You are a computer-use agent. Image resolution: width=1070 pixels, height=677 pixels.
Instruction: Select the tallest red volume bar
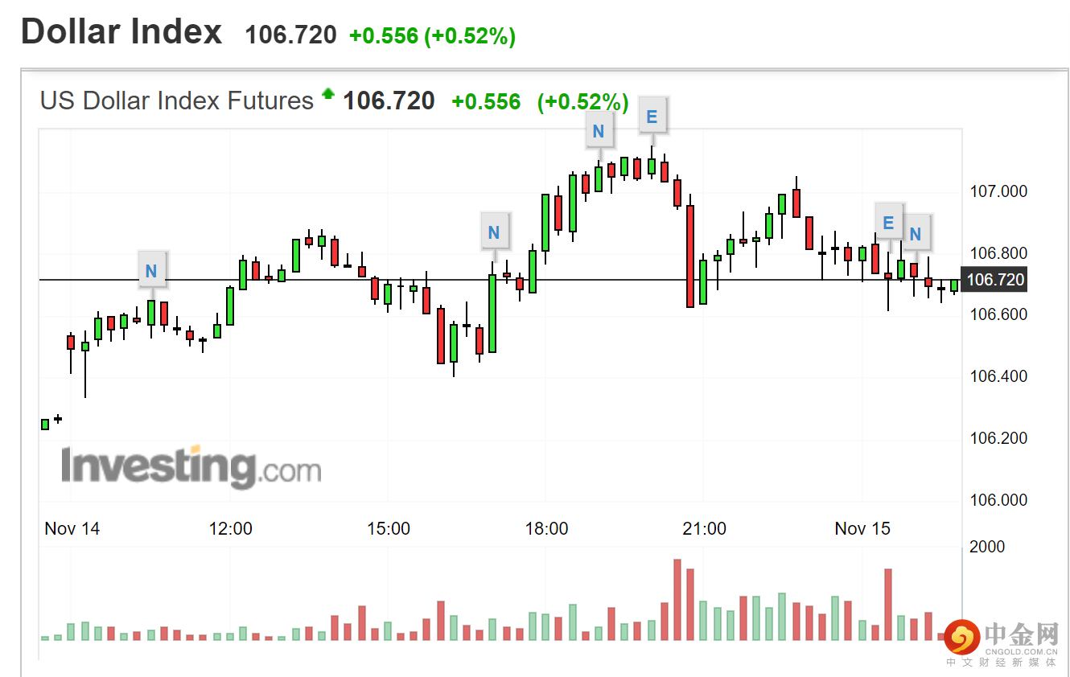tap(677, 599)
